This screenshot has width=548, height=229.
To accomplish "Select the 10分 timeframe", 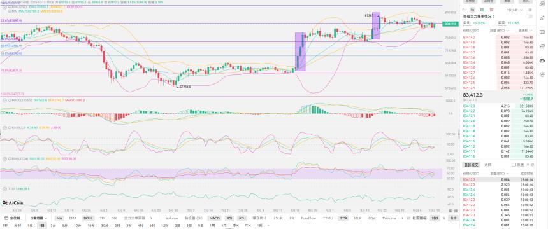I will 77,226.
